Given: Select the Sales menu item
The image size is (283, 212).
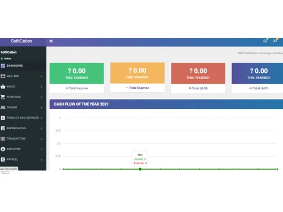Looking at the screenshot, I should [x=23, y=86].
